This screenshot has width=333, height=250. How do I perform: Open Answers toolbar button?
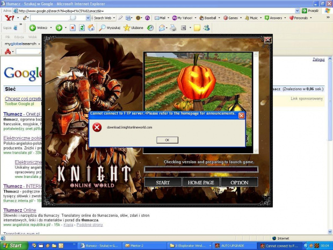click(x=273, y=18)
